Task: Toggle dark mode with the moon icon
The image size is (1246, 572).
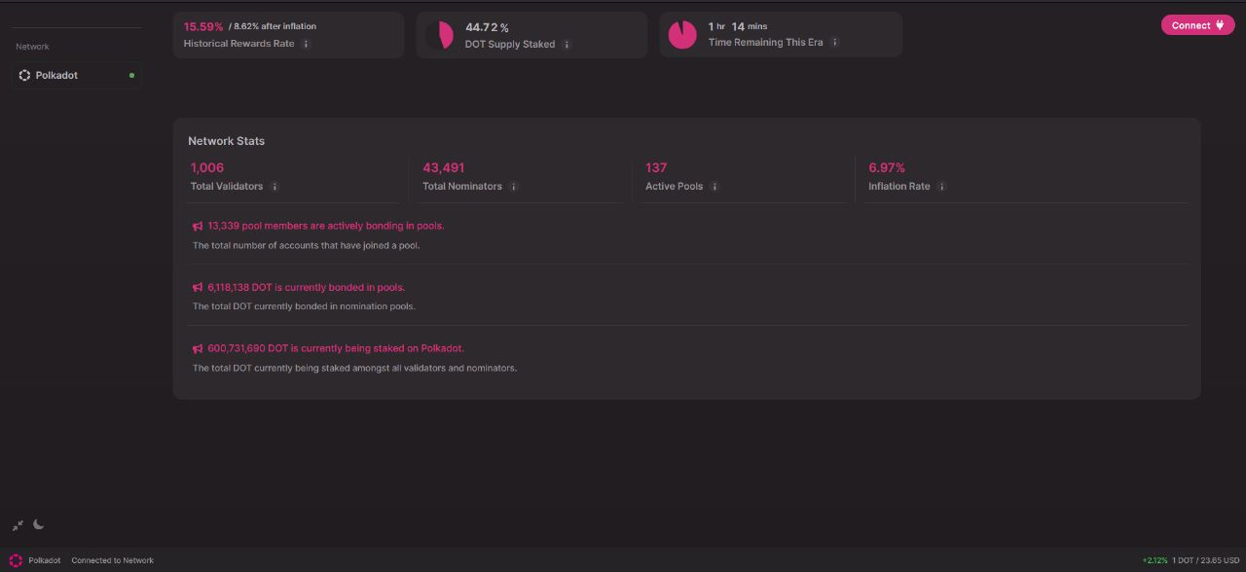Action: 38,524
